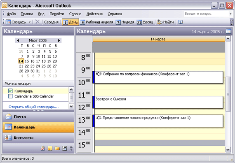Image resolution: width=235 pixels, height=163 pixels.
Task: Open the Вид menu
Action: pyautogui.click(x=41, y=14)
